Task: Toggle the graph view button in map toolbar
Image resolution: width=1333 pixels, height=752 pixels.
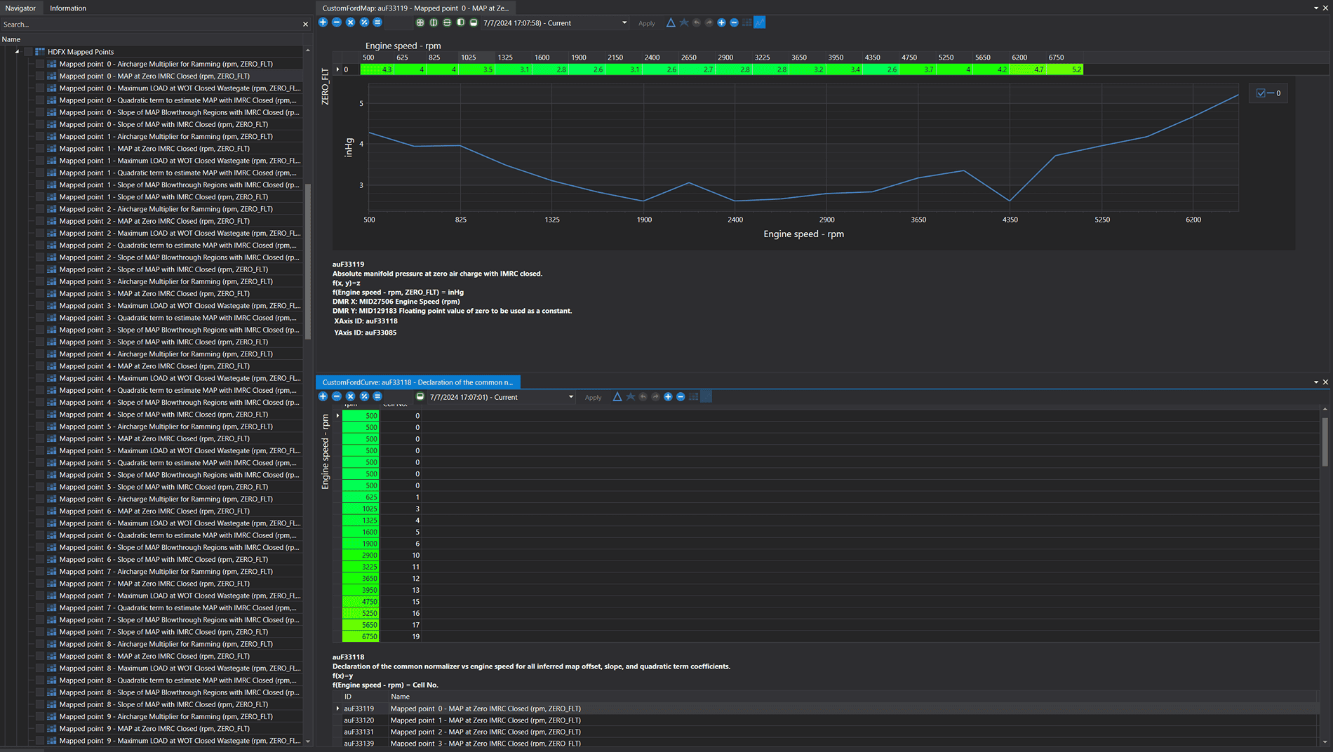Action: click(760, 22)
